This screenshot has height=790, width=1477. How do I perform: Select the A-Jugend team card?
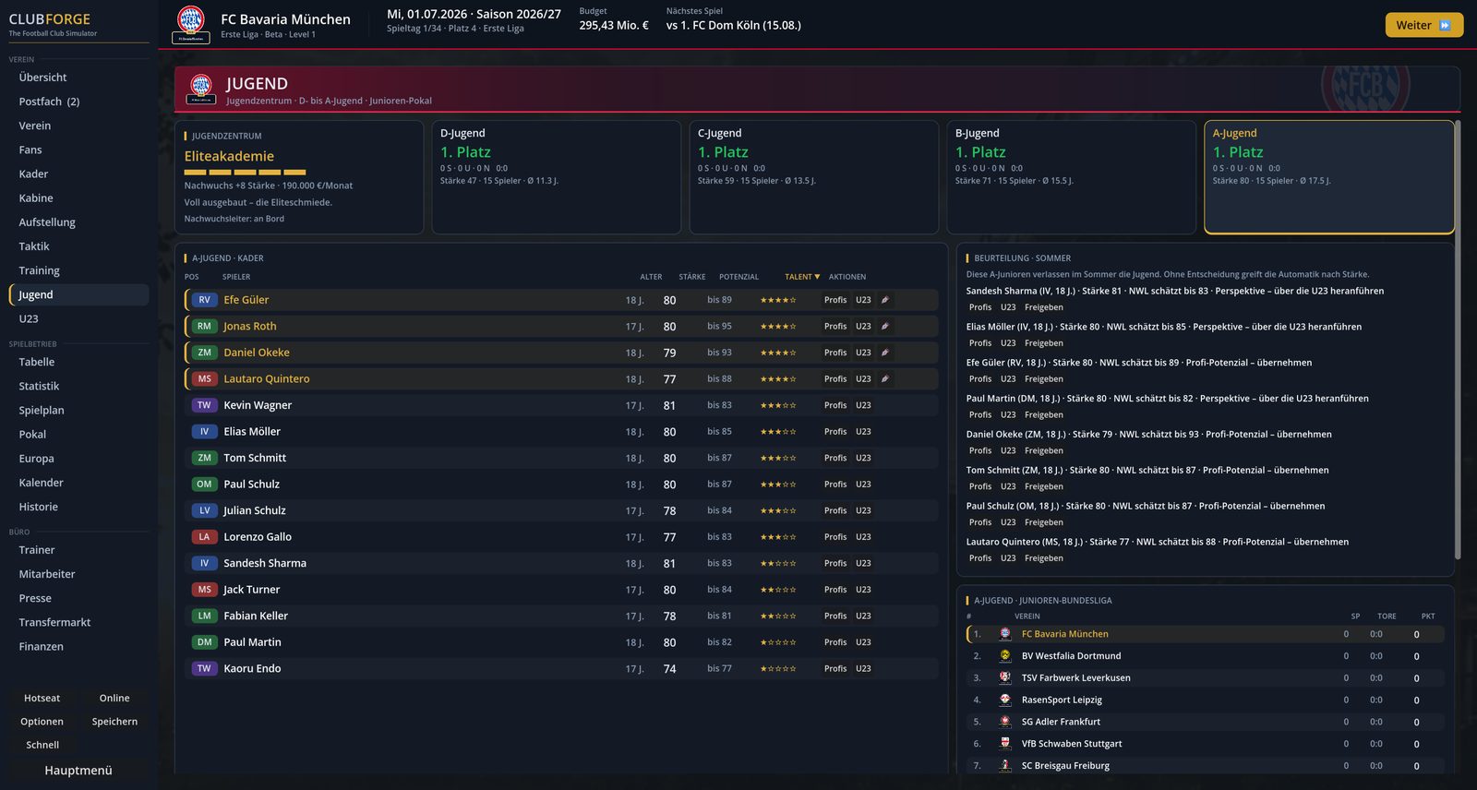pyautogui.click(x=1329, y=177)
